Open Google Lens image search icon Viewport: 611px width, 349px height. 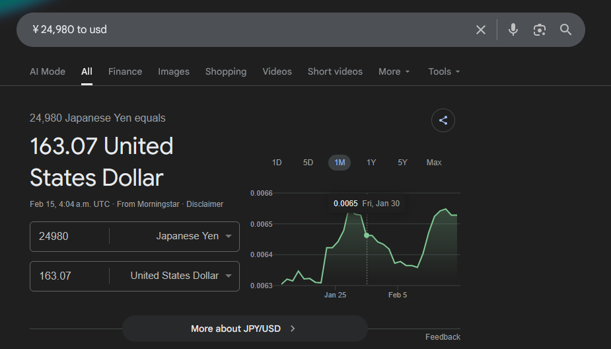[539, 30]
